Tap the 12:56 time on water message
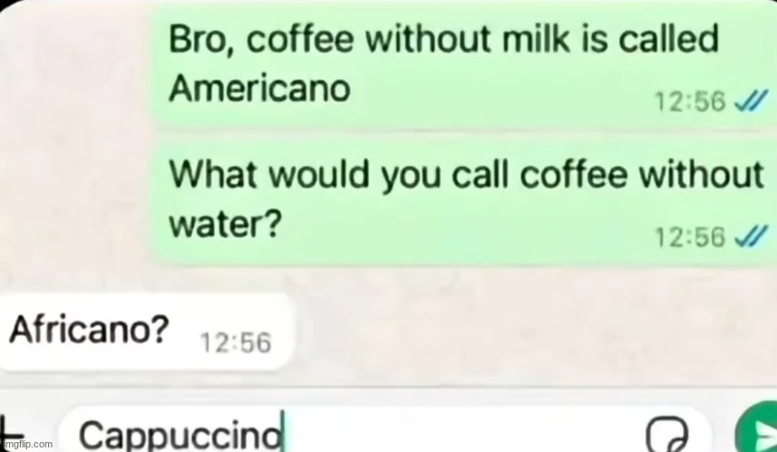The height and width of the screenshot is (452, 777). click(x=690, y=237)
